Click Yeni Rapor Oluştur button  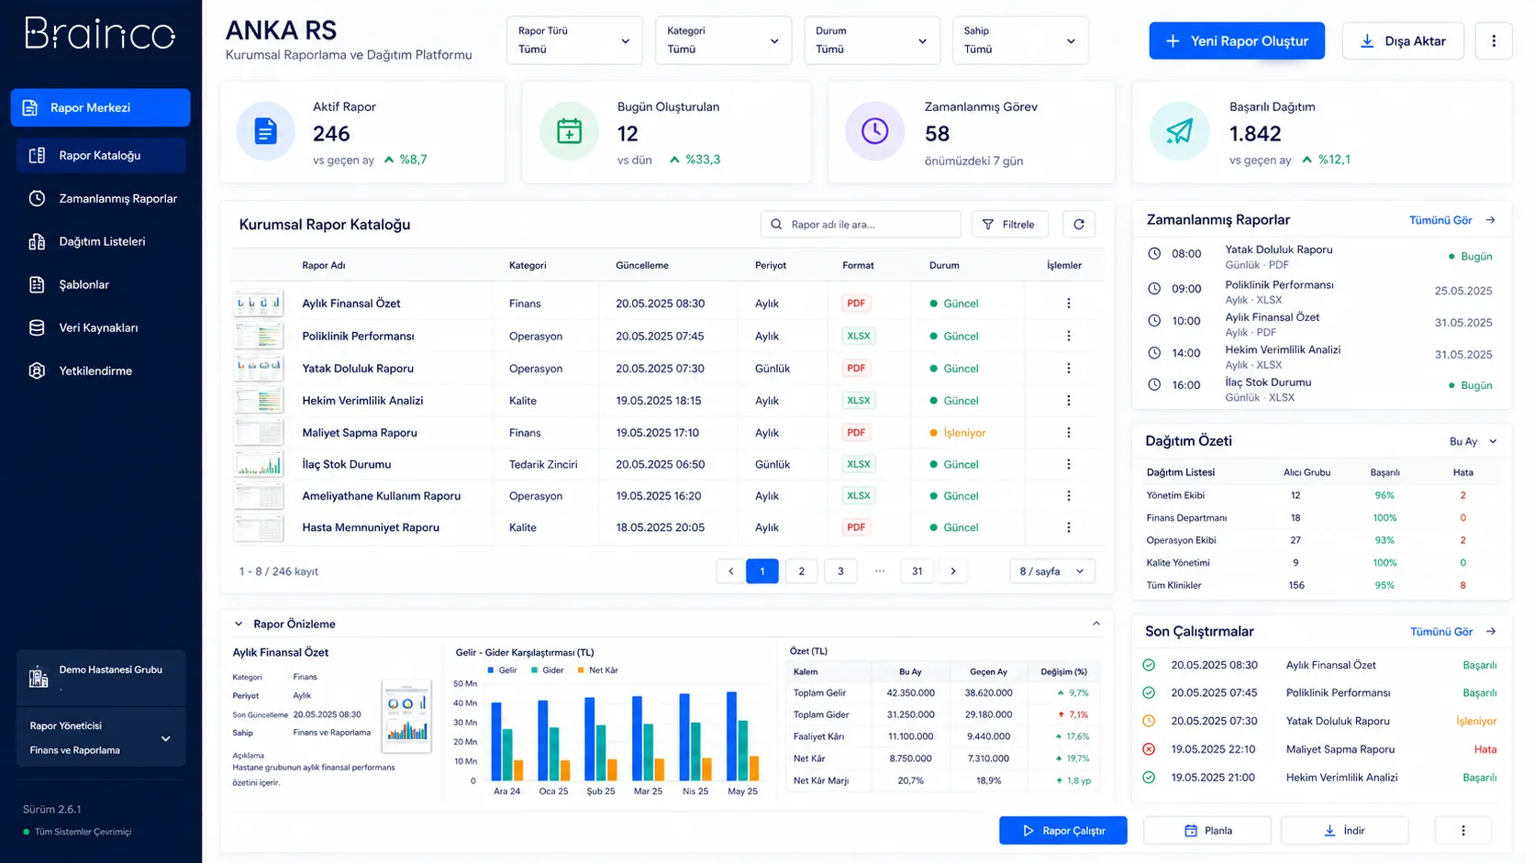pos(1237,41)
